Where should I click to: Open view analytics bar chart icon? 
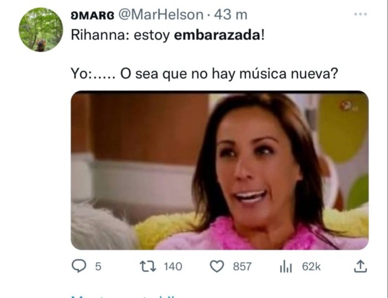pos(286,266)
